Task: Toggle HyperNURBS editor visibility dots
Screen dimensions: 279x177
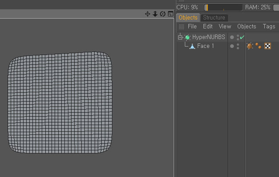Action: (x=238, y=37)
